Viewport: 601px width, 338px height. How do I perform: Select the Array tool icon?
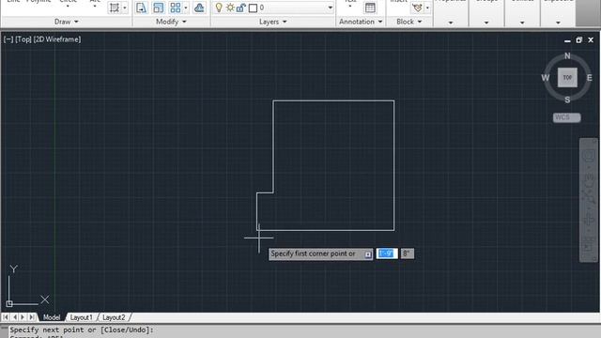[176, 8]
